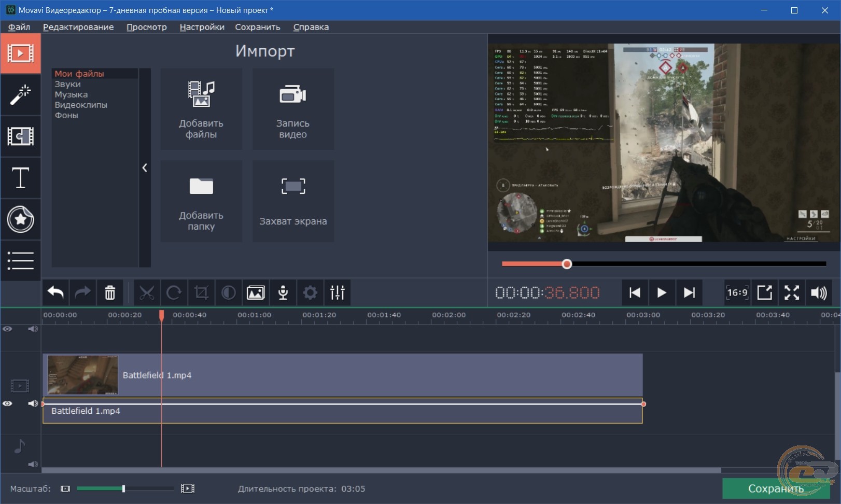
Task: Select Видеоклипы category
Action: (x=95, y=105)
